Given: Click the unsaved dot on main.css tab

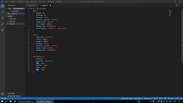Looking at the screenshot, I should (50, 5).
